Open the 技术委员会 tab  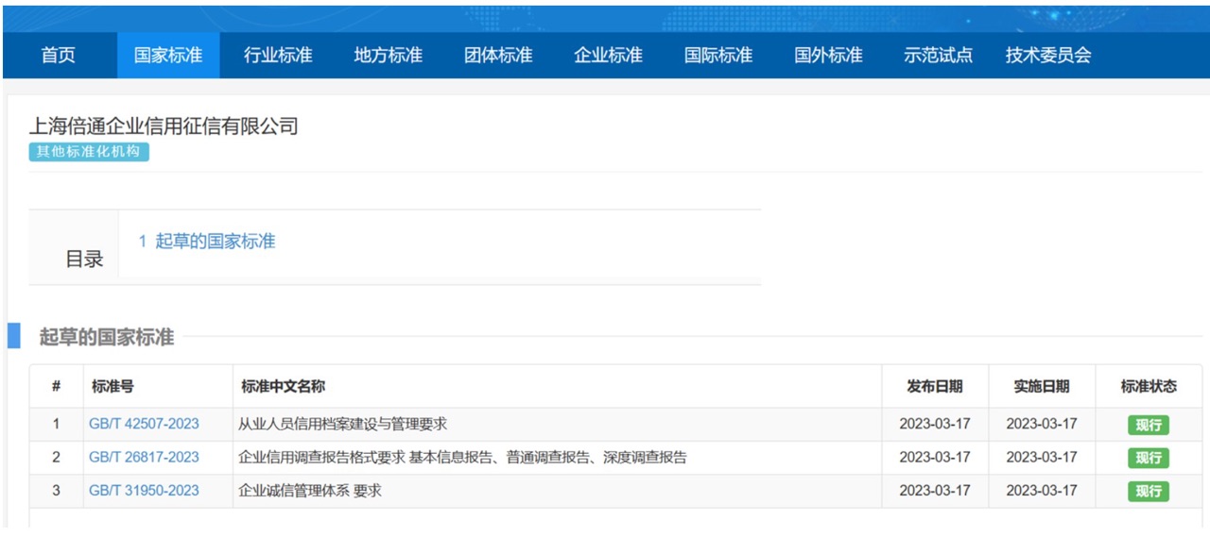[1048, 55]
